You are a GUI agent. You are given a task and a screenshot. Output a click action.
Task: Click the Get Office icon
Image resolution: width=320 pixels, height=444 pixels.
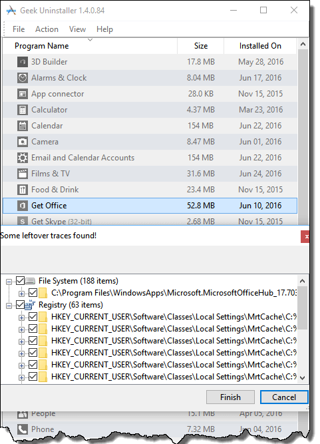[23, 206]
